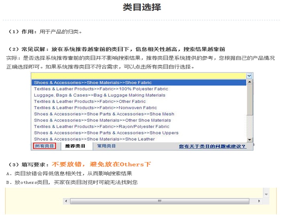Click the yellow category combo box field

tap(139, 76)
